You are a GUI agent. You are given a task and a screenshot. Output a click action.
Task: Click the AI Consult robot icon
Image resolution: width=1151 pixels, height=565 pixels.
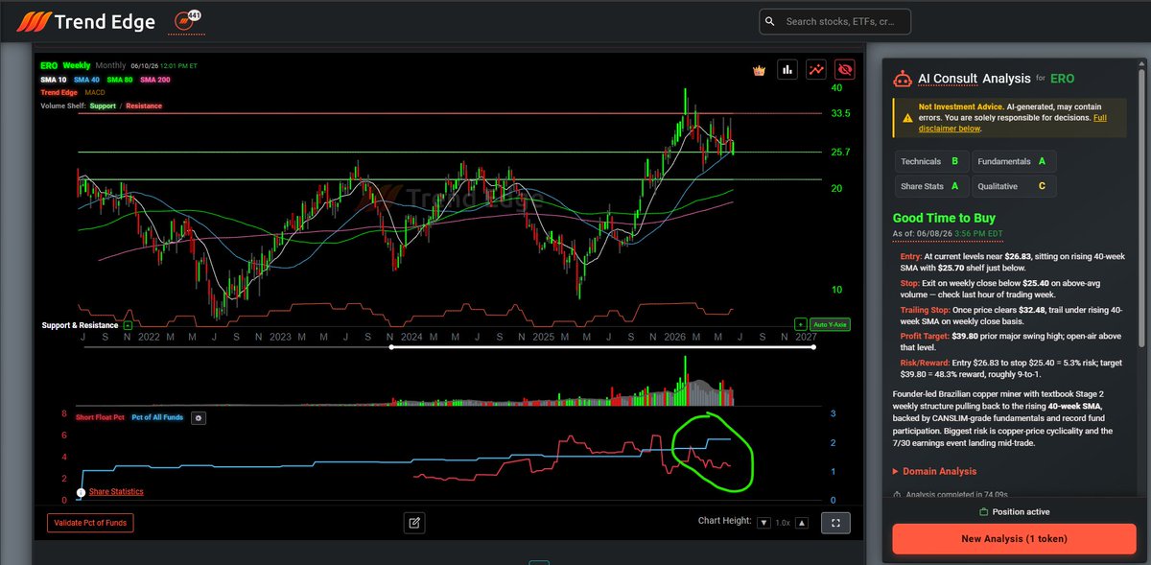(902, 79)
